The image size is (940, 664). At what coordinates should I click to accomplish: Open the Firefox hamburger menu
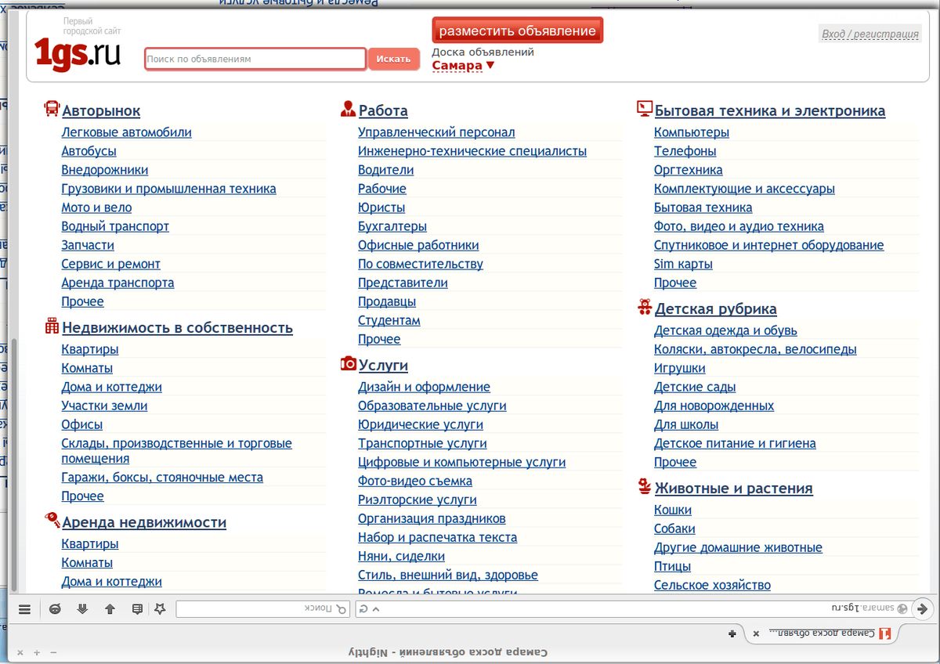pyautogui.click(x=24, y=608)
